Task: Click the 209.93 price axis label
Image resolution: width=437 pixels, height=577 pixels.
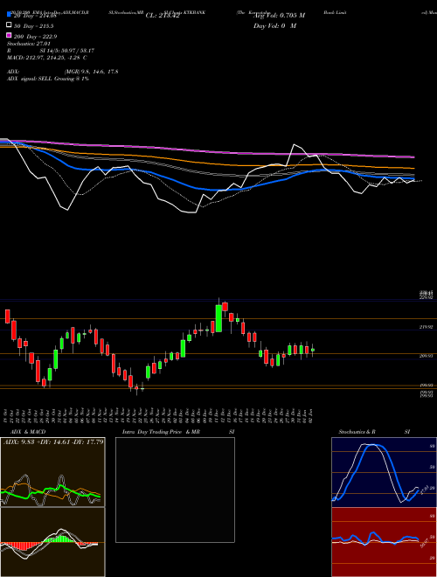Action: click(x=427, y=356)
